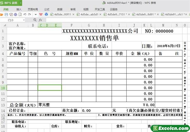The image size is (190, 132).
Task: Switch to the 视图 tab
Action: click(86, 9)
